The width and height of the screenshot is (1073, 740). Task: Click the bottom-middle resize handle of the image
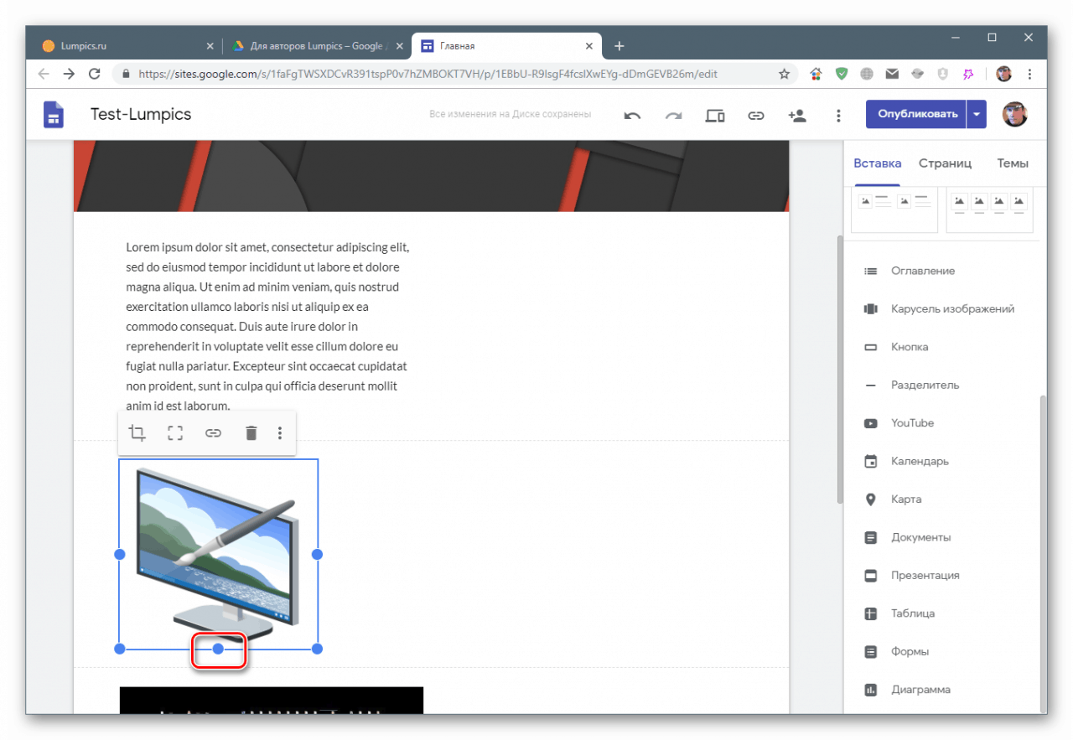[x=218, y=649]
